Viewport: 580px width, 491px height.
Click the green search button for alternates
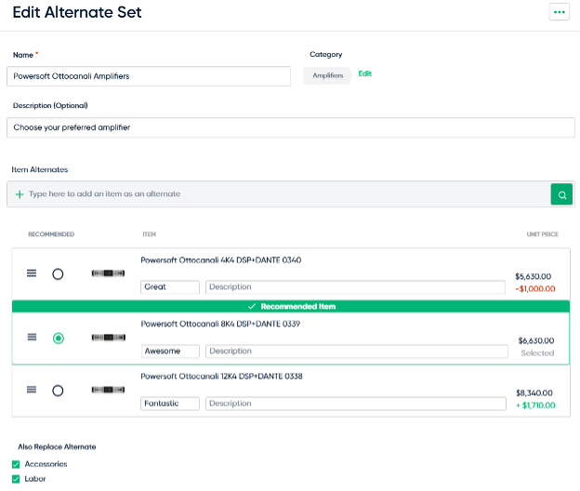(561, 194)
